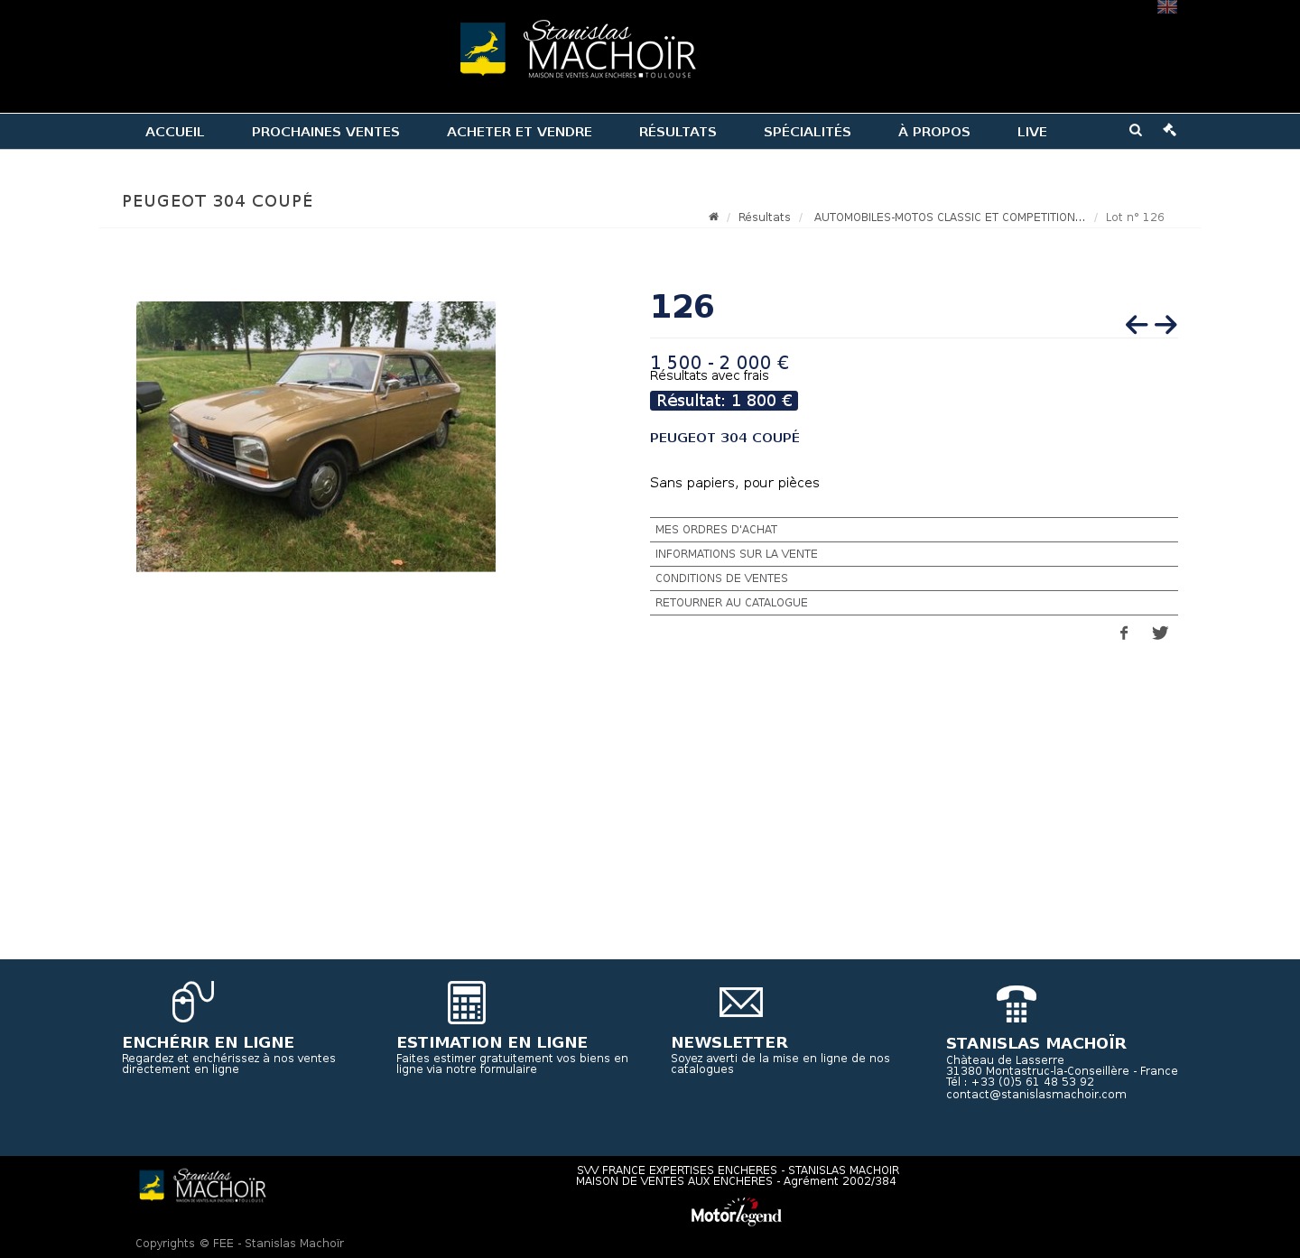Open the Live menu item
The width and height of the screenshot is (1300, 1258).
(x=1032, y=132)
